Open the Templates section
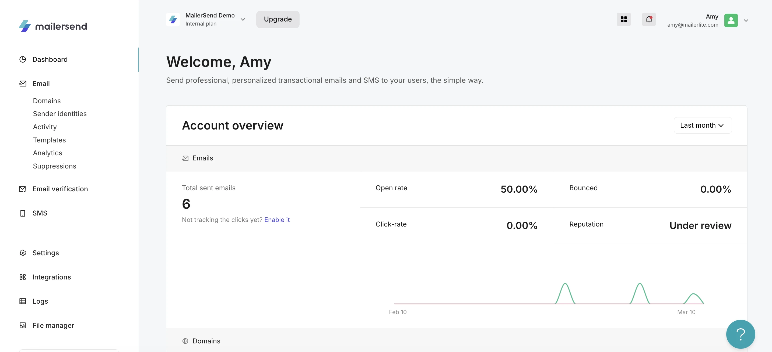The height and width of the screenshot is (352, 772). tap(49, 140)
